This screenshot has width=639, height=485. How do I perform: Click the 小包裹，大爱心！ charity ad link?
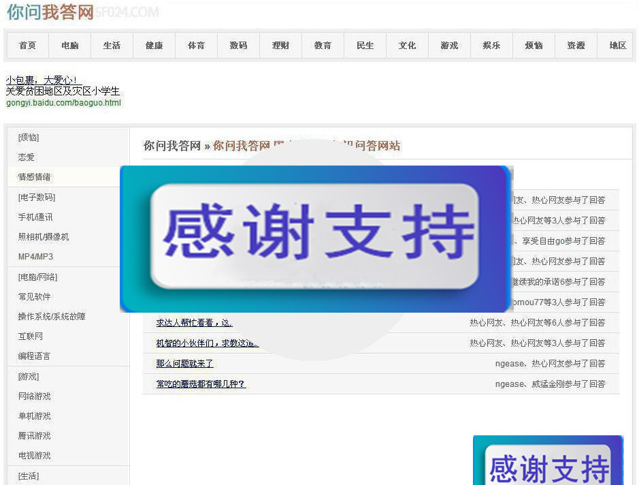[x=42, y=79]
